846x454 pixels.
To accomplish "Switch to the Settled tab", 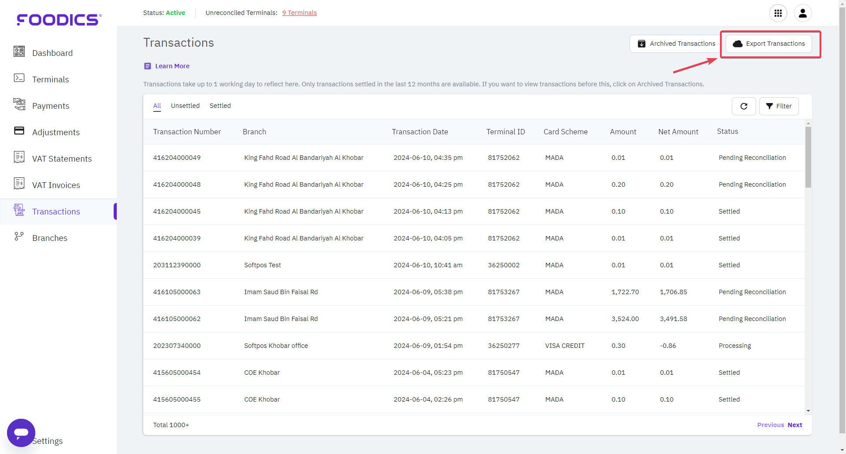I will tap(220, 106).
